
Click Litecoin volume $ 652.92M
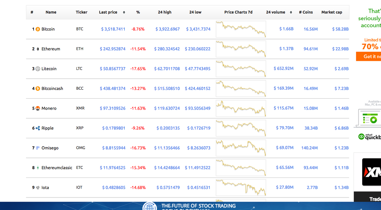click(x=283, y=69)
